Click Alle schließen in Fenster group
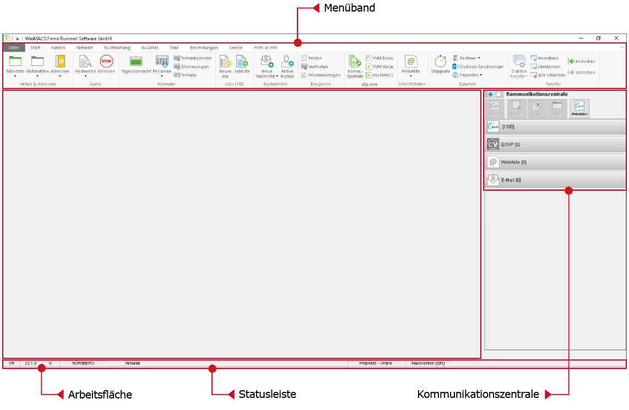 pyautogui.click(x=548, y=75)
